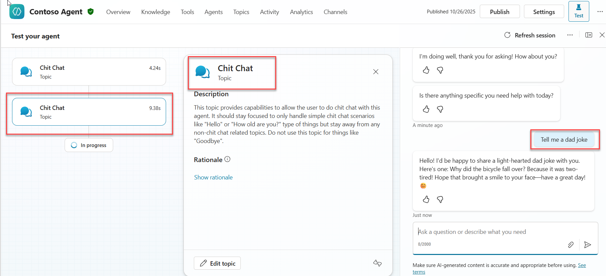
Task: Thumbs up the dad joke response
Action: [x=426, y=199]
